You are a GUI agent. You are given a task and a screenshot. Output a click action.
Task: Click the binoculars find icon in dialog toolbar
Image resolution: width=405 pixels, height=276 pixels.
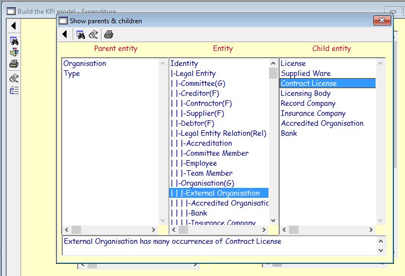tap(80, 34)
